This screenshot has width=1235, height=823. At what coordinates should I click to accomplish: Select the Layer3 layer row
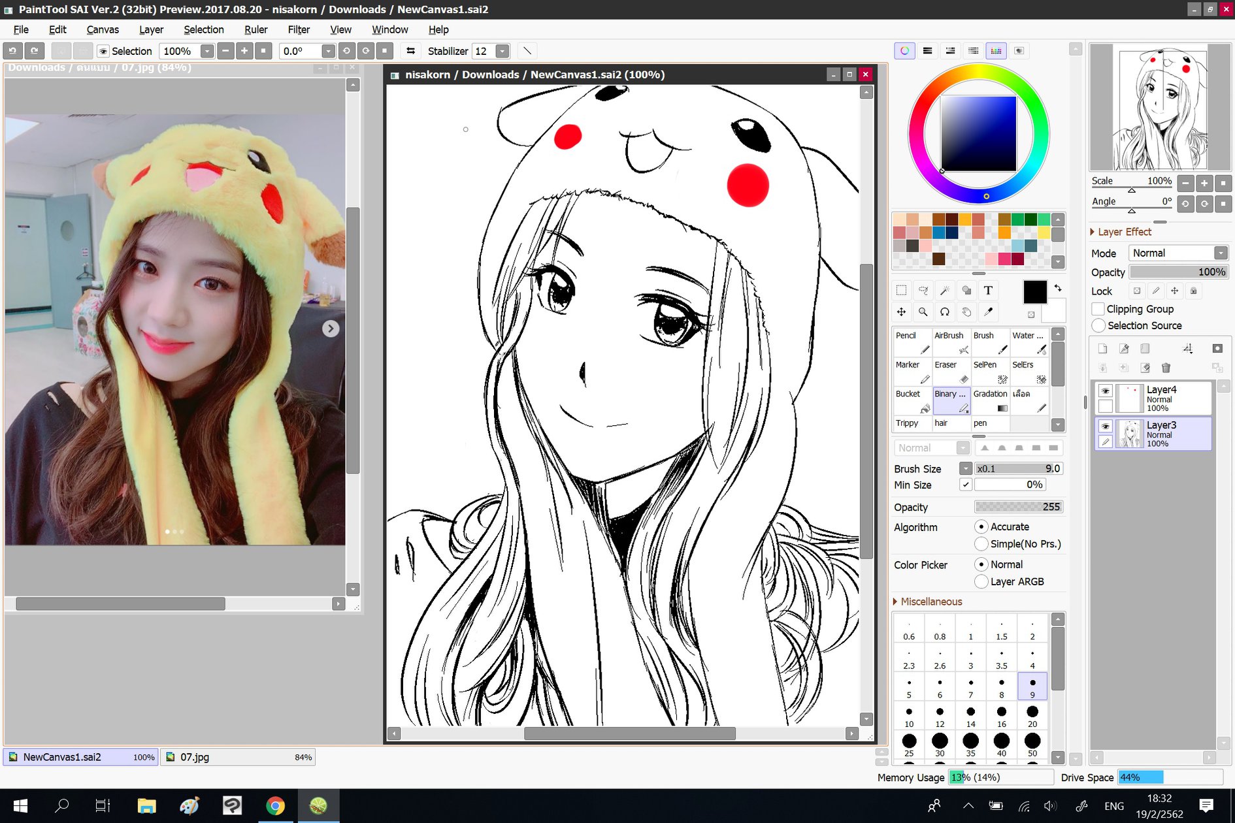pos(1153,434)
